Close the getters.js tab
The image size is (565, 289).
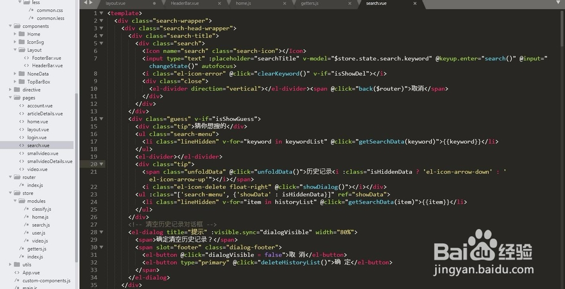click(x=350, y=3)
